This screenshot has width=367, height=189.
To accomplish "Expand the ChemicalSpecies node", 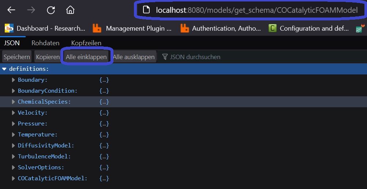I will [13, 102].
